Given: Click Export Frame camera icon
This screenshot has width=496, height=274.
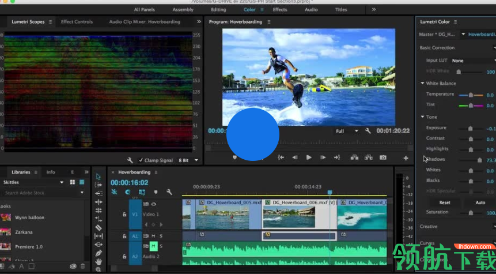Looking at the screenshot, I should tap(383, 157).
